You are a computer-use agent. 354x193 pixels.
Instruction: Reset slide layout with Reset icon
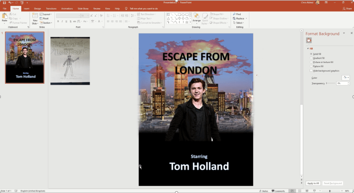[x=44, y=18]
